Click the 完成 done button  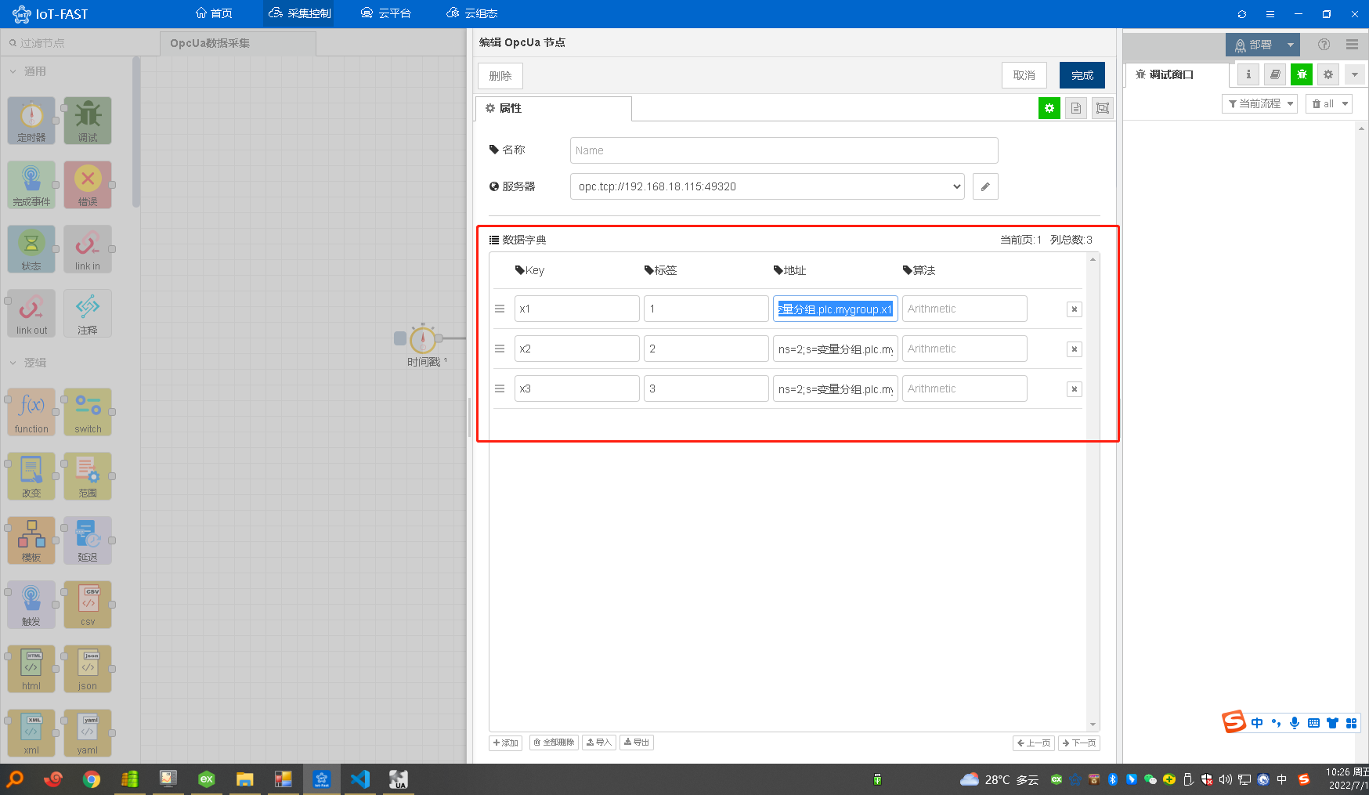[1082, 75]
